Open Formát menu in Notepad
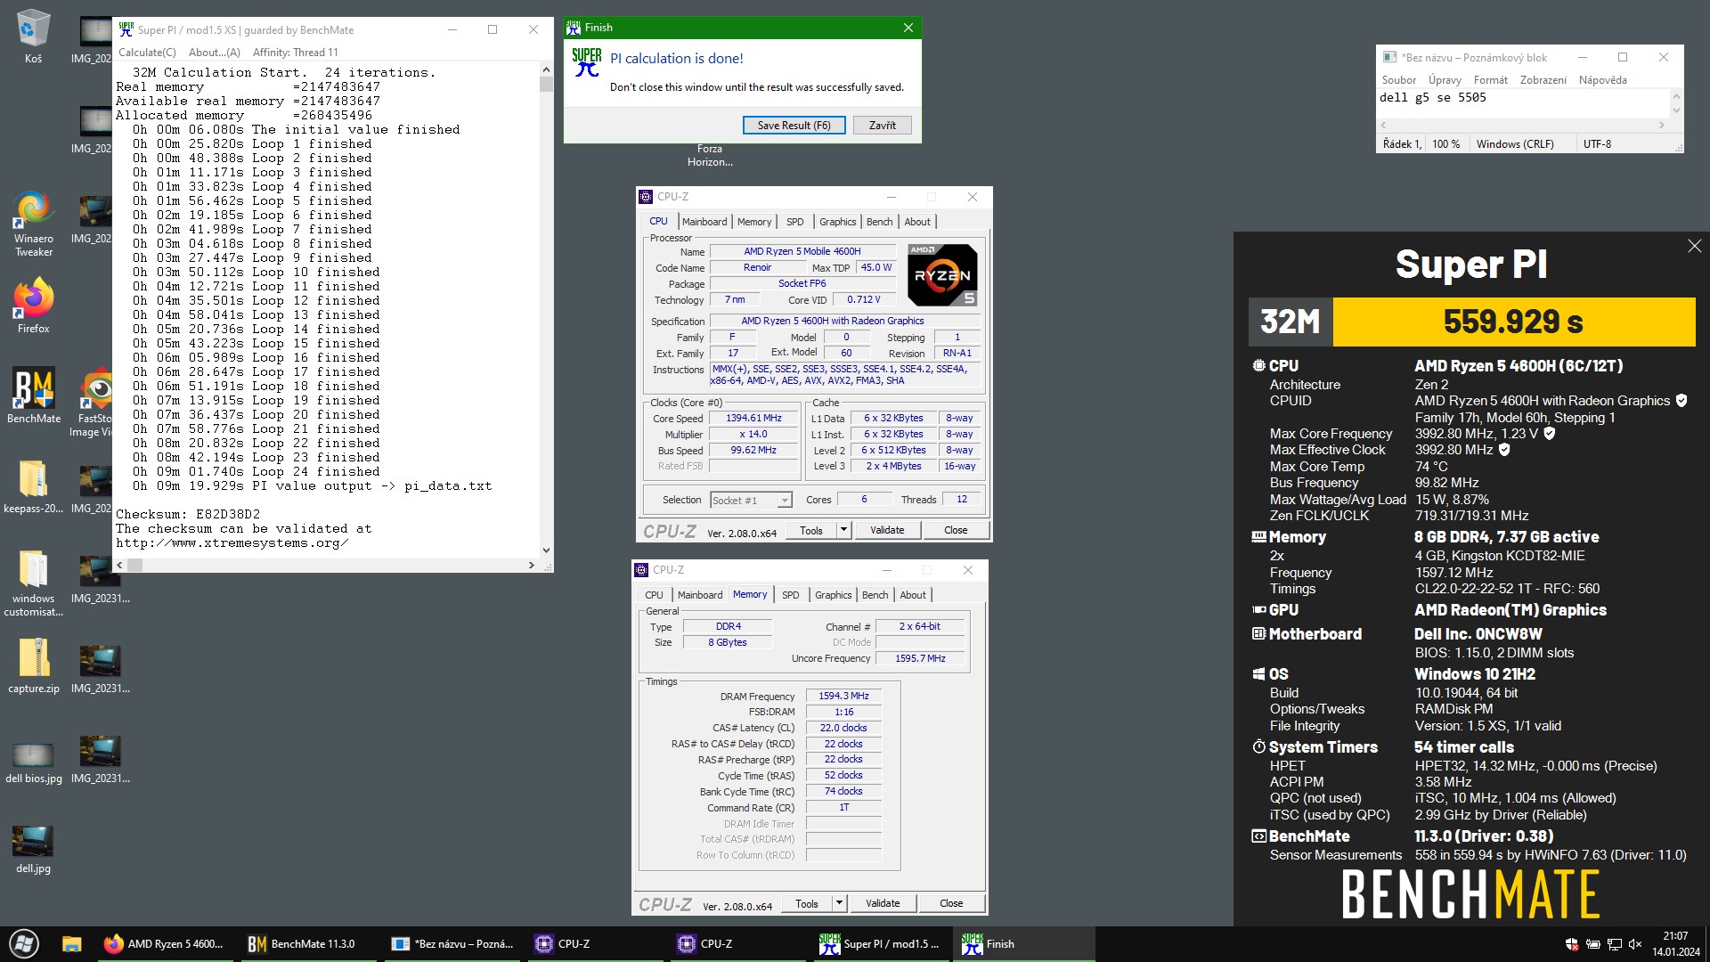Viewport: 1710px width, 962px height. (x=1490, y=80)
